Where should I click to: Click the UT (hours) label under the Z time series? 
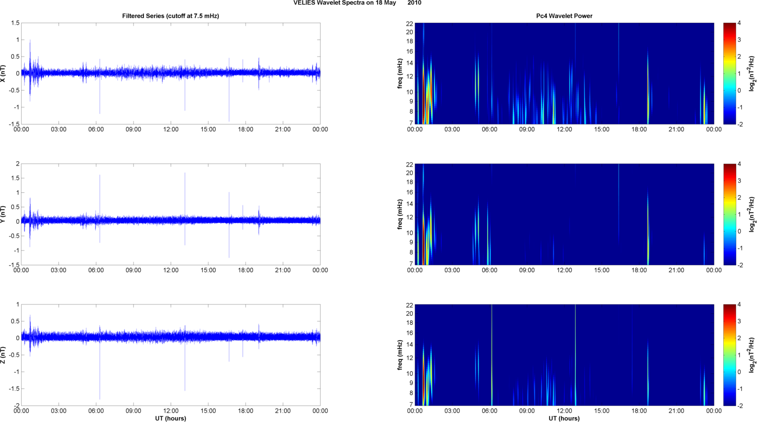coord(171,419)
